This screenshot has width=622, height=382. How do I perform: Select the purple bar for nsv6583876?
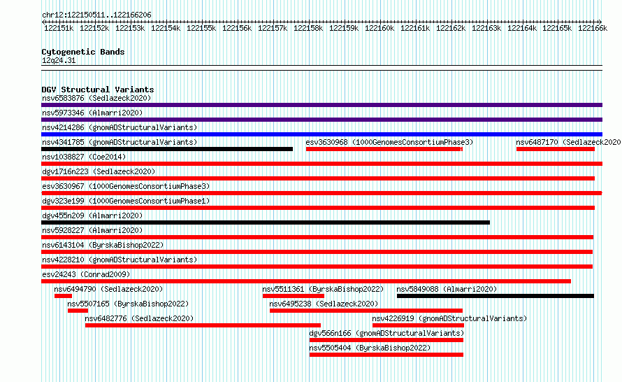coord(321,105)
